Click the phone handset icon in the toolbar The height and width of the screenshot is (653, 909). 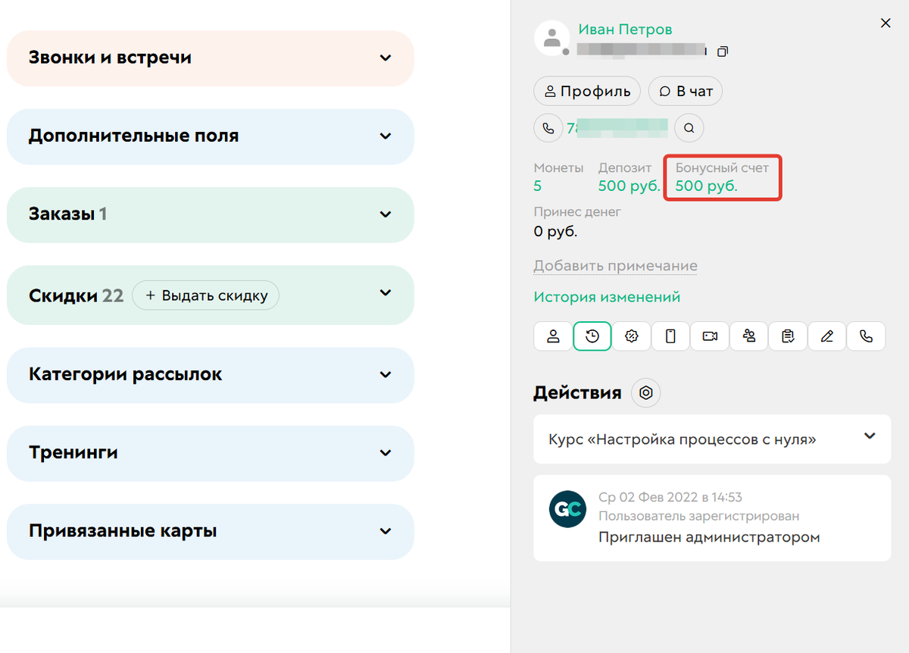[x=866, y=336]
